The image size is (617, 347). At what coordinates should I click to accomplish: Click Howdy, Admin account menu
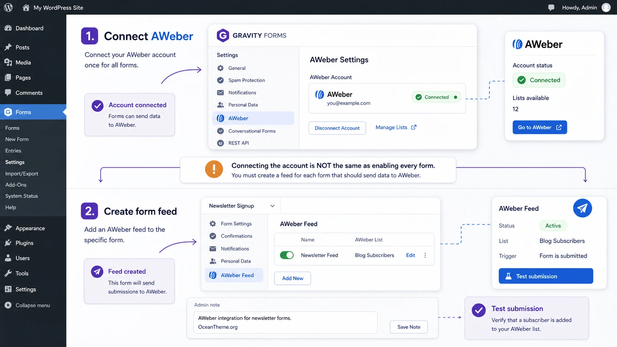[x=579, y=7]
